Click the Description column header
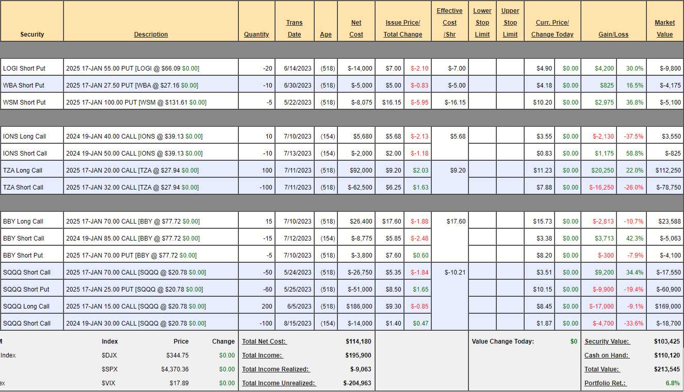 point(151,35)
